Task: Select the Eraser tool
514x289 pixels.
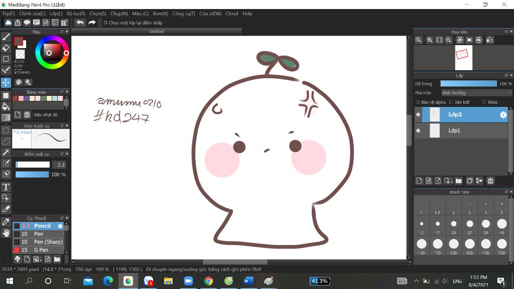Action: pyautogui.click(x=6, y=48)
